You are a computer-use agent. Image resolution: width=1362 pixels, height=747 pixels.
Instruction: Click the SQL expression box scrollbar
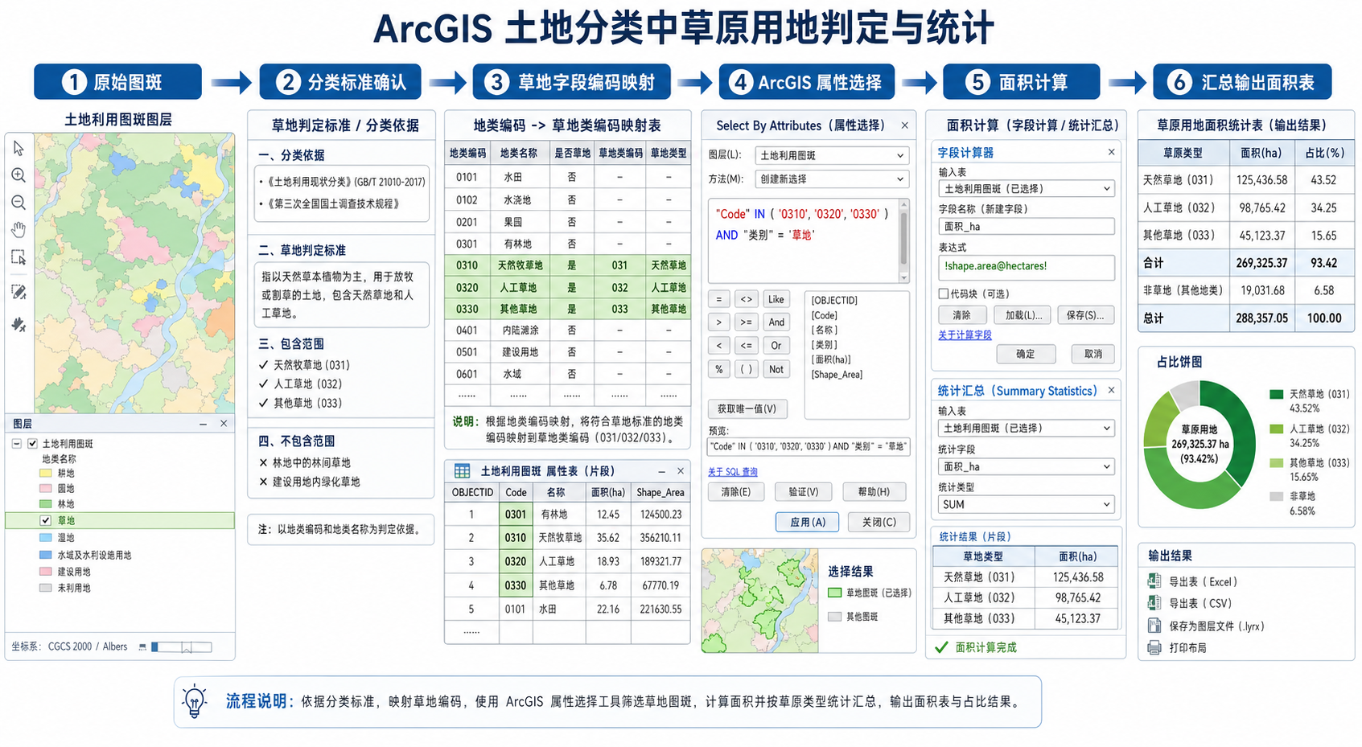(903, 241)
